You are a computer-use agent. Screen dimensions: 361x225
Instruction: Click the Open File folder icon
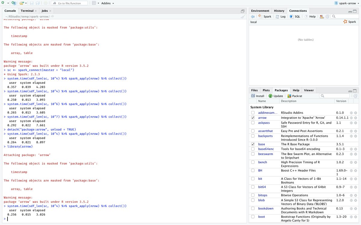(x=21, y=3)
